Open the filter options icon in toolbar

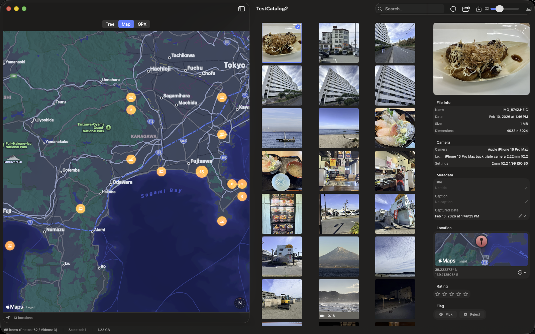[x=453, y=9]
